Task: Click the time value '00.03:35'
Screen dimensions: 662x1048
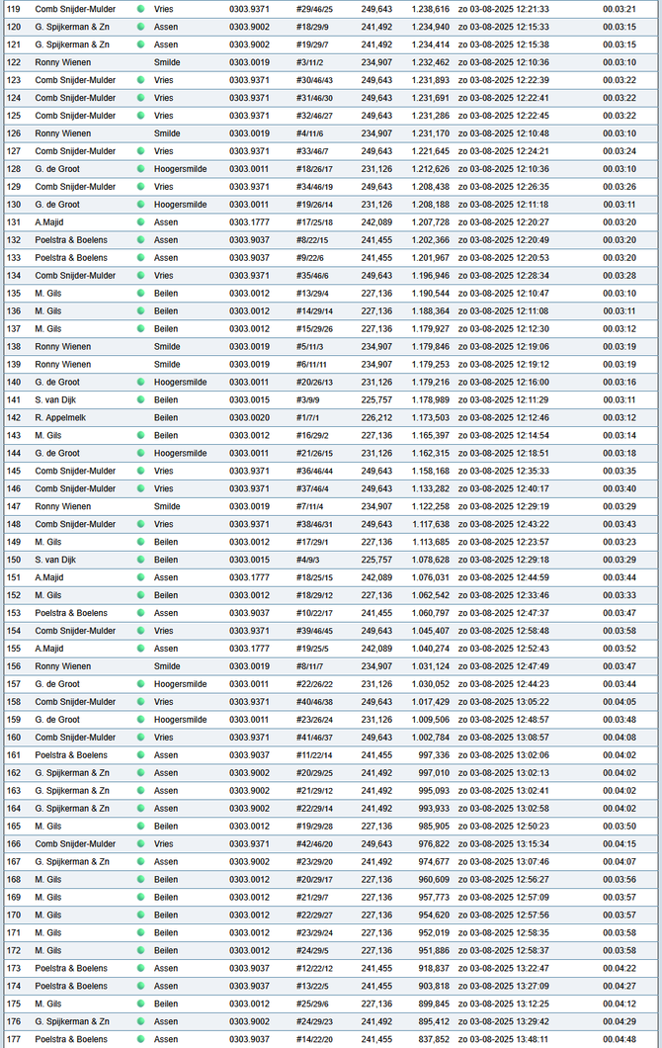Action: (x=620, y=471)
